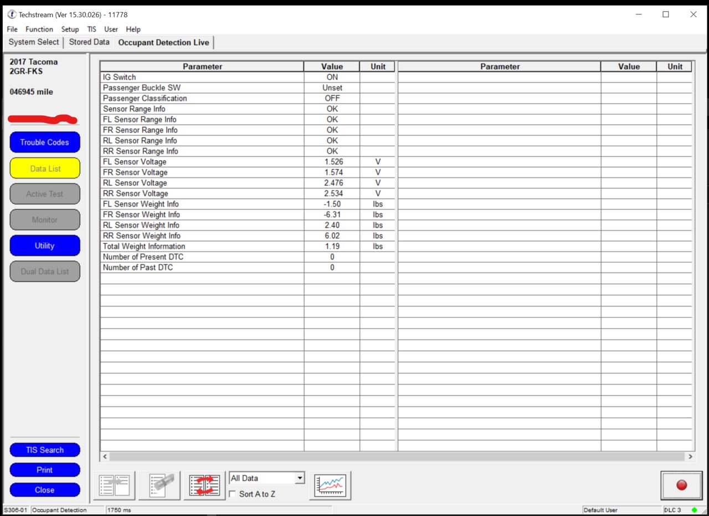Open the Utility button

tap(45, 246)
